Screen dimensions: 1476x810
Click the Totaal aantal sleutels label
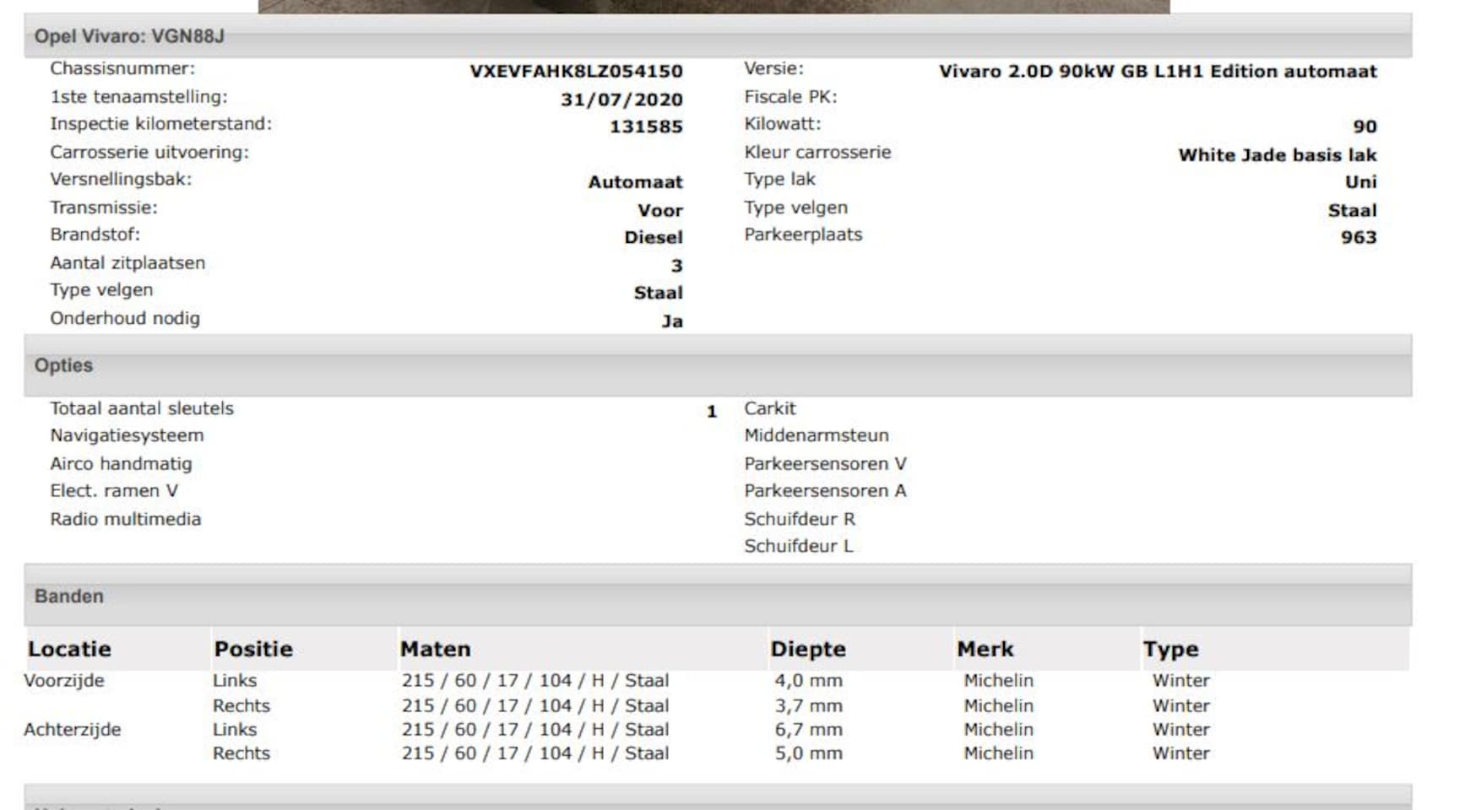coord(142,408)
